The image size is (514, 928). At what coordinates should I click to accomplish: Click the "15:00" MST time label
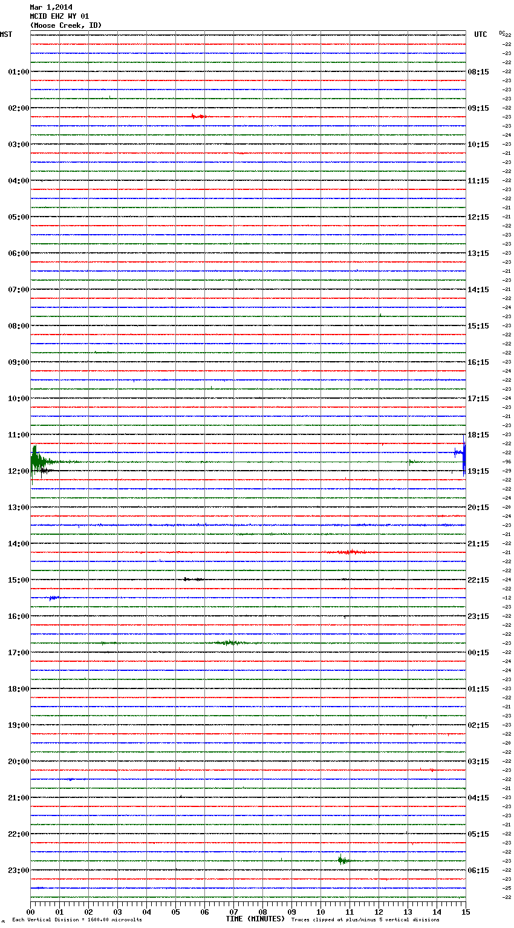[19, 580]
